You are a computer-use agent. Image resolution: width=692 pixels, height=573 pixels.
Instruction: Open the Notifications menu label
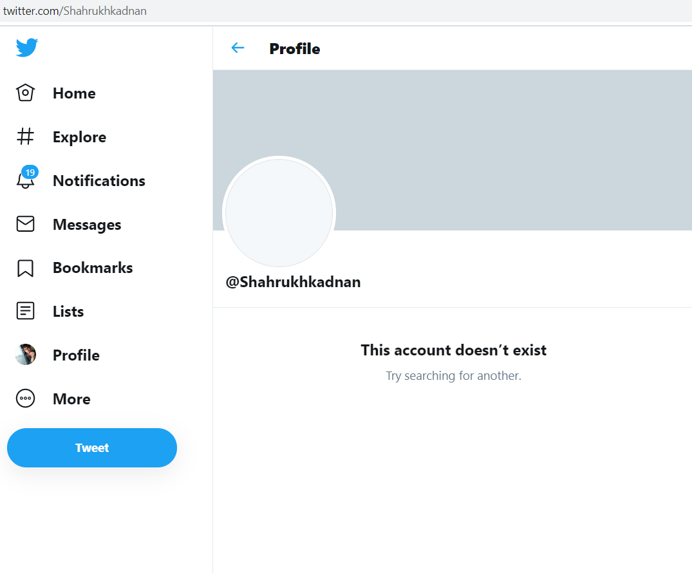pyautogui.click(x=99, y=181)
